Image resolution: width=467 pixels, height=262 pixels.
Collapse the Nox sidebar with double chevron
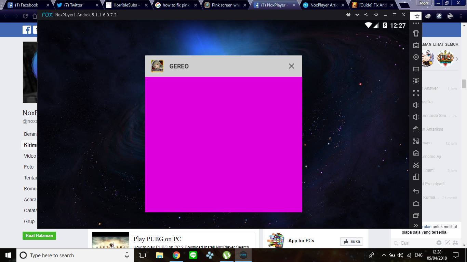(416, 225)
